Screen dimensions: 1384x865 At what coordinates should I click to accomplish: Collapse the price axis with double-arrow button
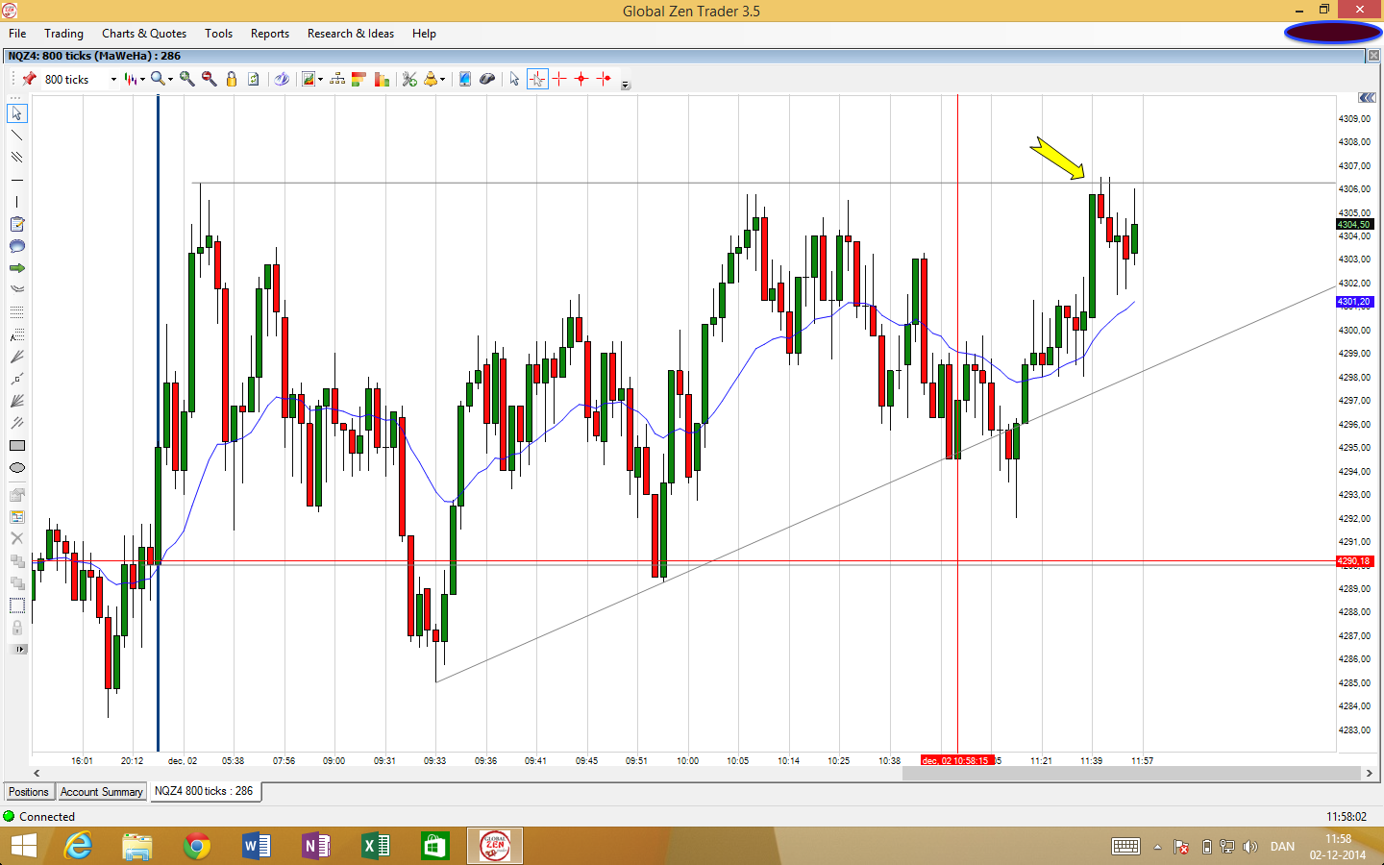click(x=1367, y=98)
